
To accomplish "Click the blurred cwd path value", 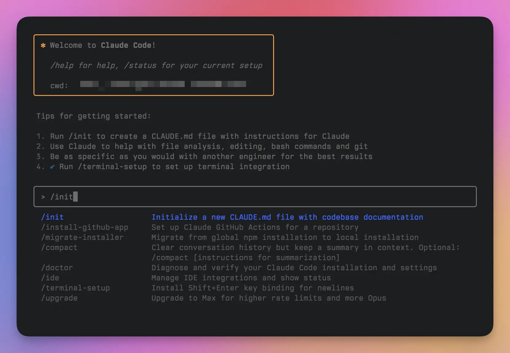I will (x=163, y=85).
